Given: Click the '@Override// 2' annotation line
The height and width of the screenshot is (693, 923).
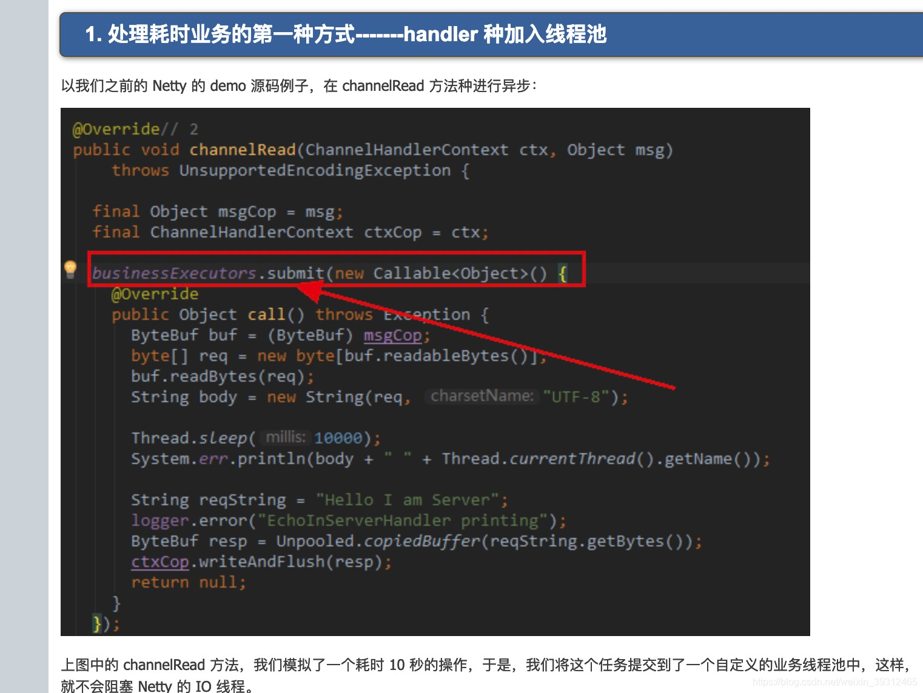Looking at the screenshot, I should [135, 129].
